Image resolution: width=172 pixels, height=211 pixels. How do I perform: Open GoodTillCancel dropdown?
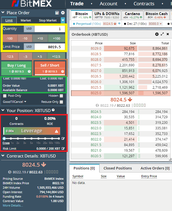coord(14,102)
